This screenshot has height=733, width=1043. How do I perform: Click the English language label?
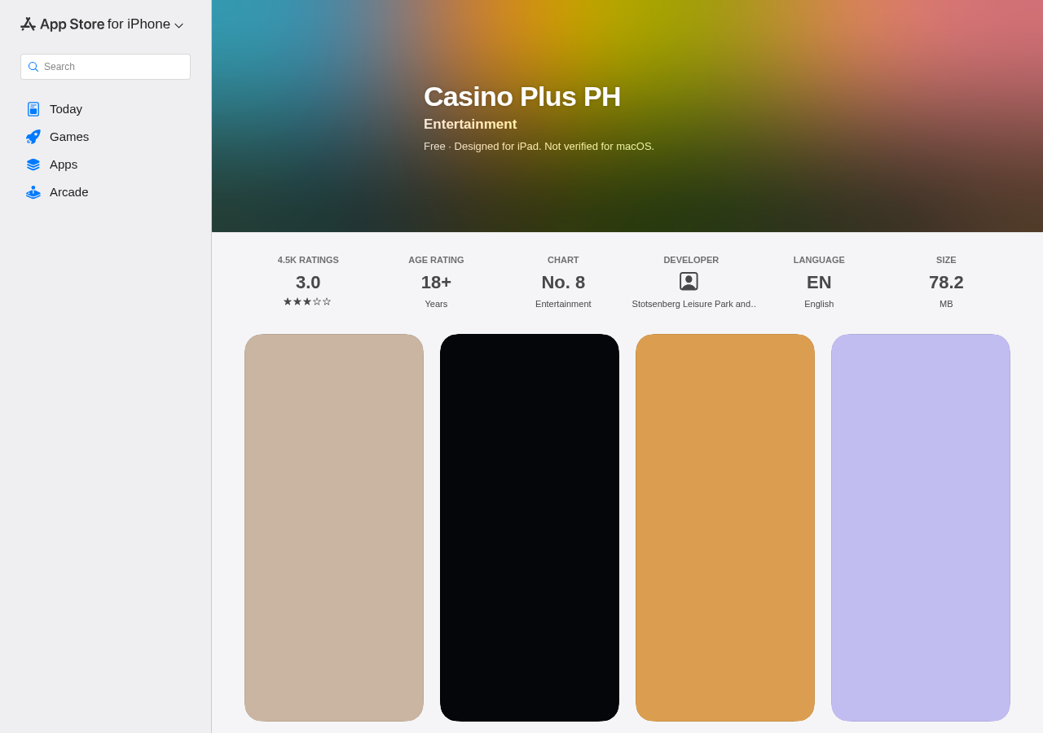click(819, 304)
